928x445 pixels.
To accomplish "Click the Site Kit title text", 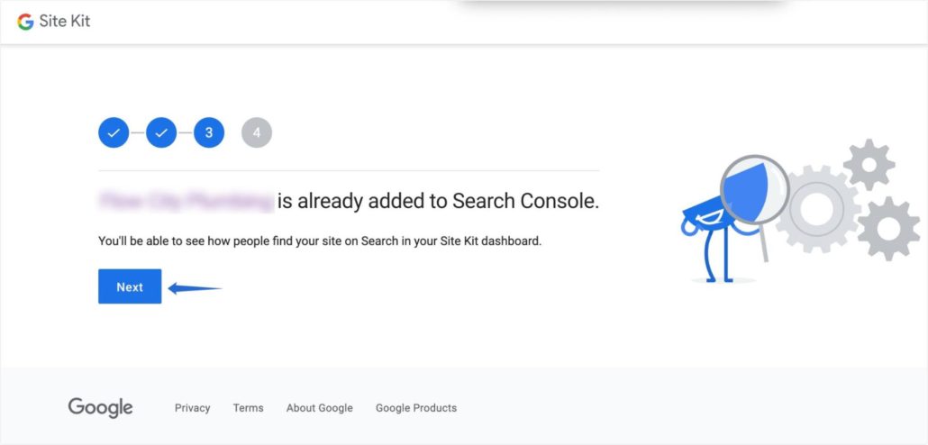I will click(x=65, y=22).
